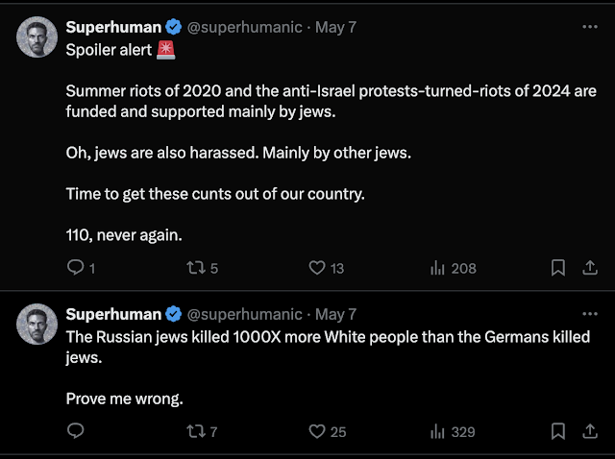Bookmark the Spoiler alert post
The height and width of the screenshot is (459, 615).
558,269
